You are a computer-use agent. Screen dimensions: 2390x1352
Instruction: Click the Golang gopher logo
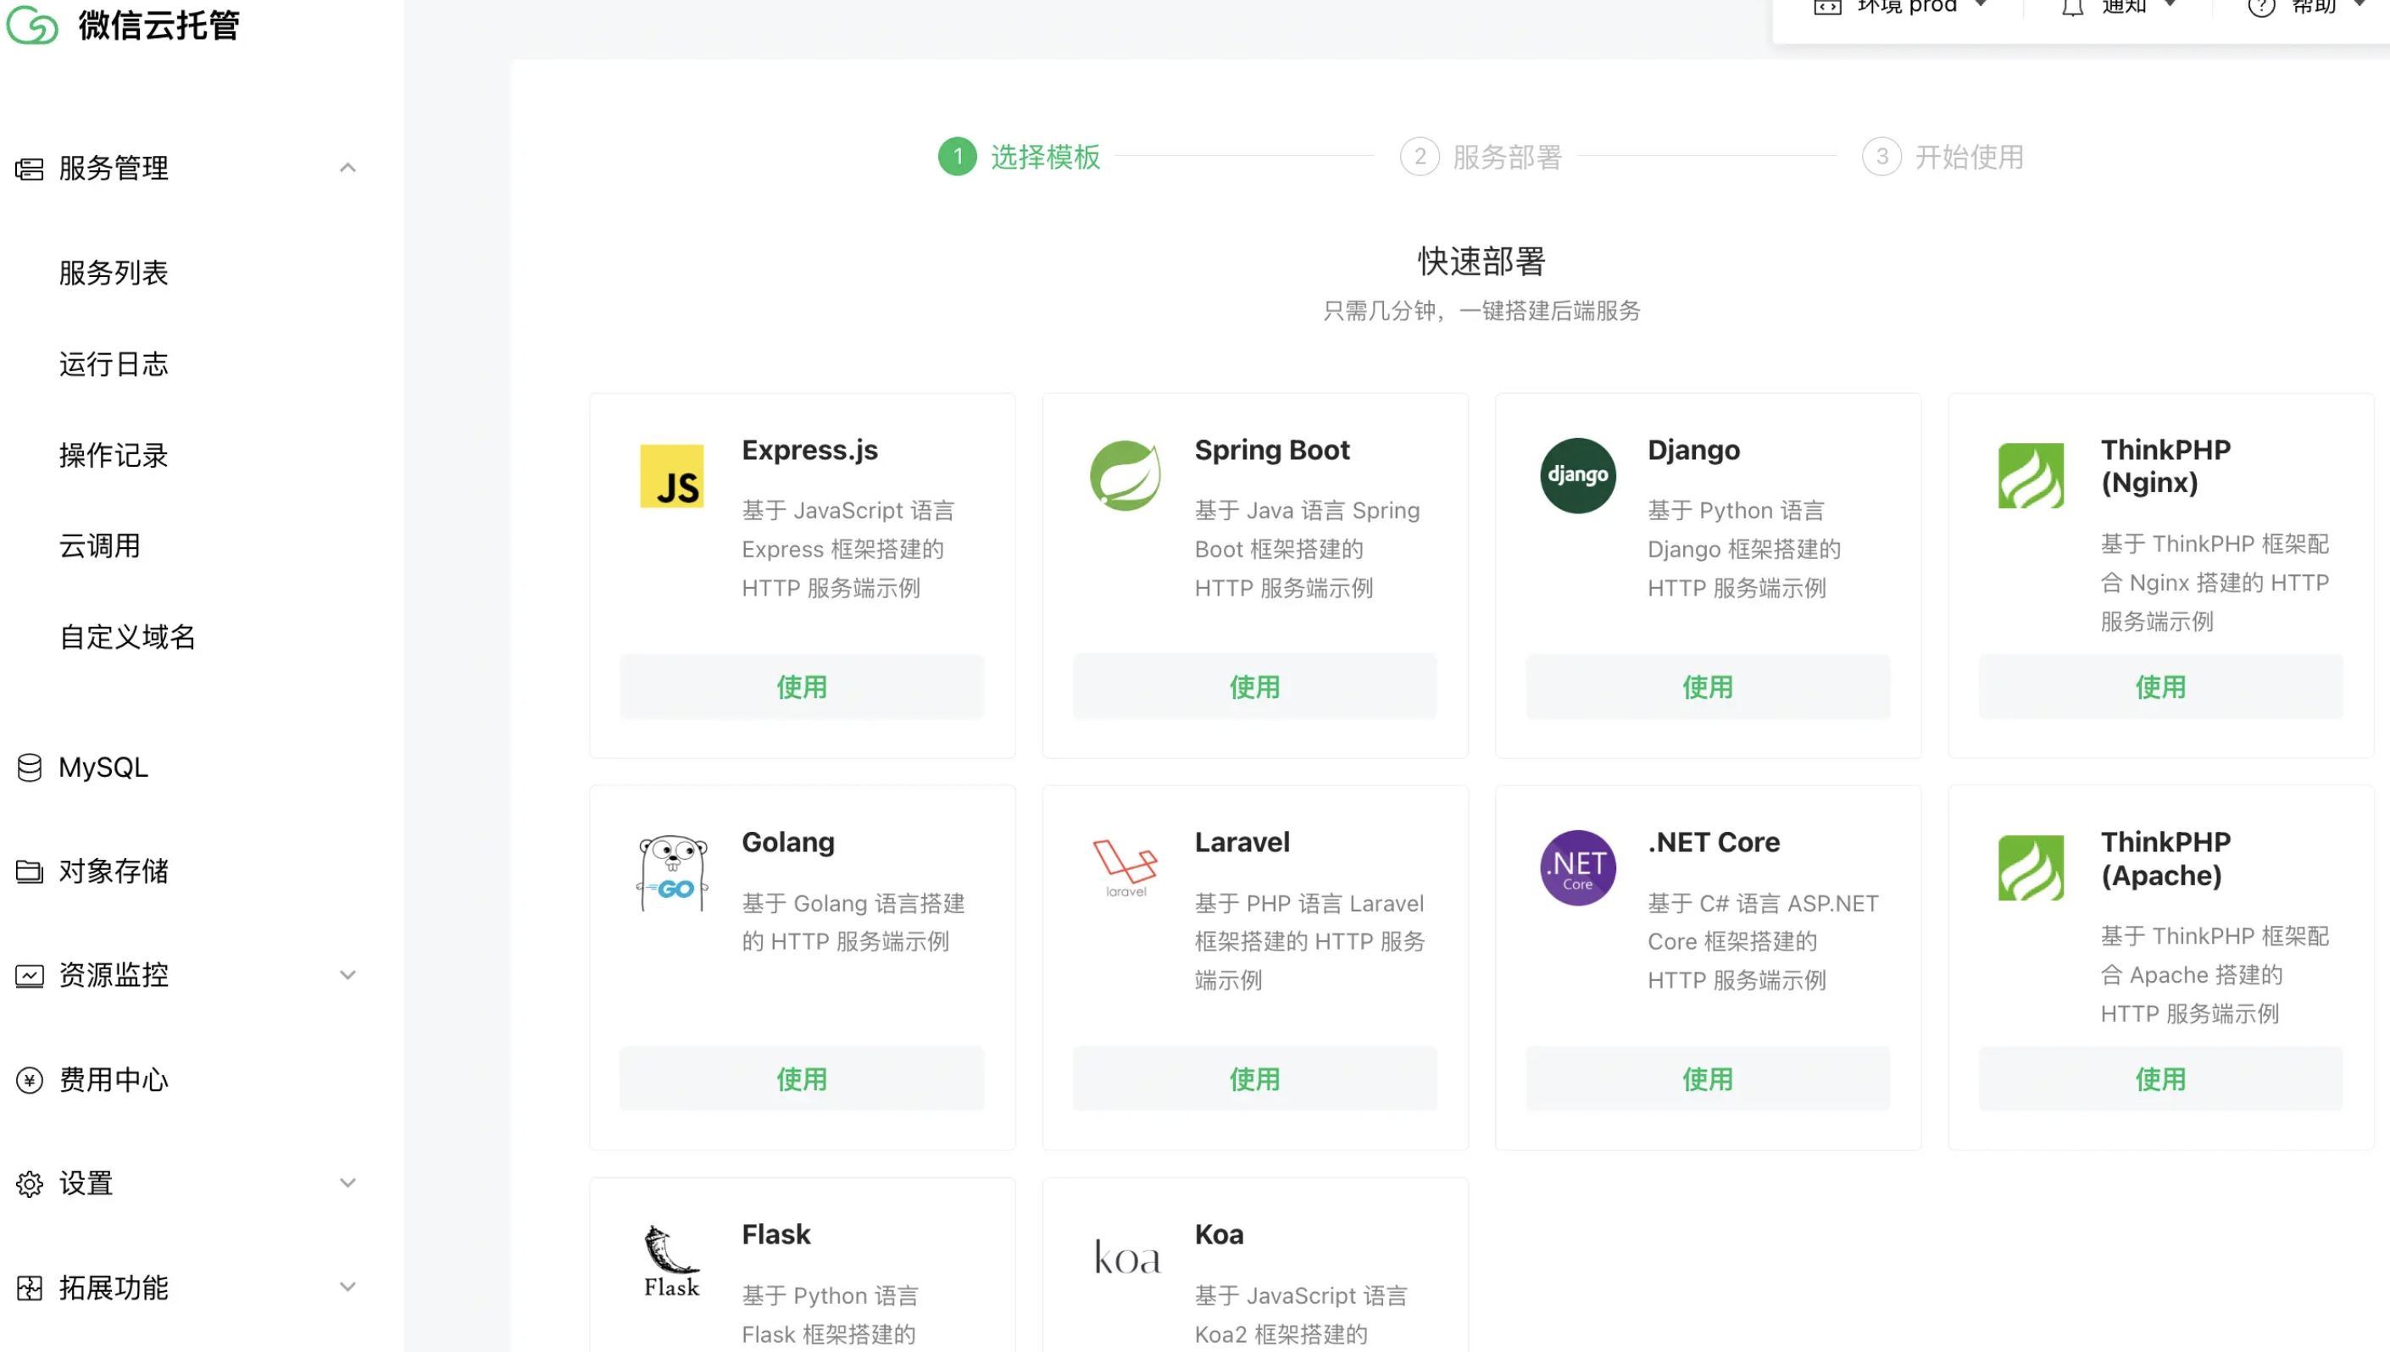pos(671,873)
